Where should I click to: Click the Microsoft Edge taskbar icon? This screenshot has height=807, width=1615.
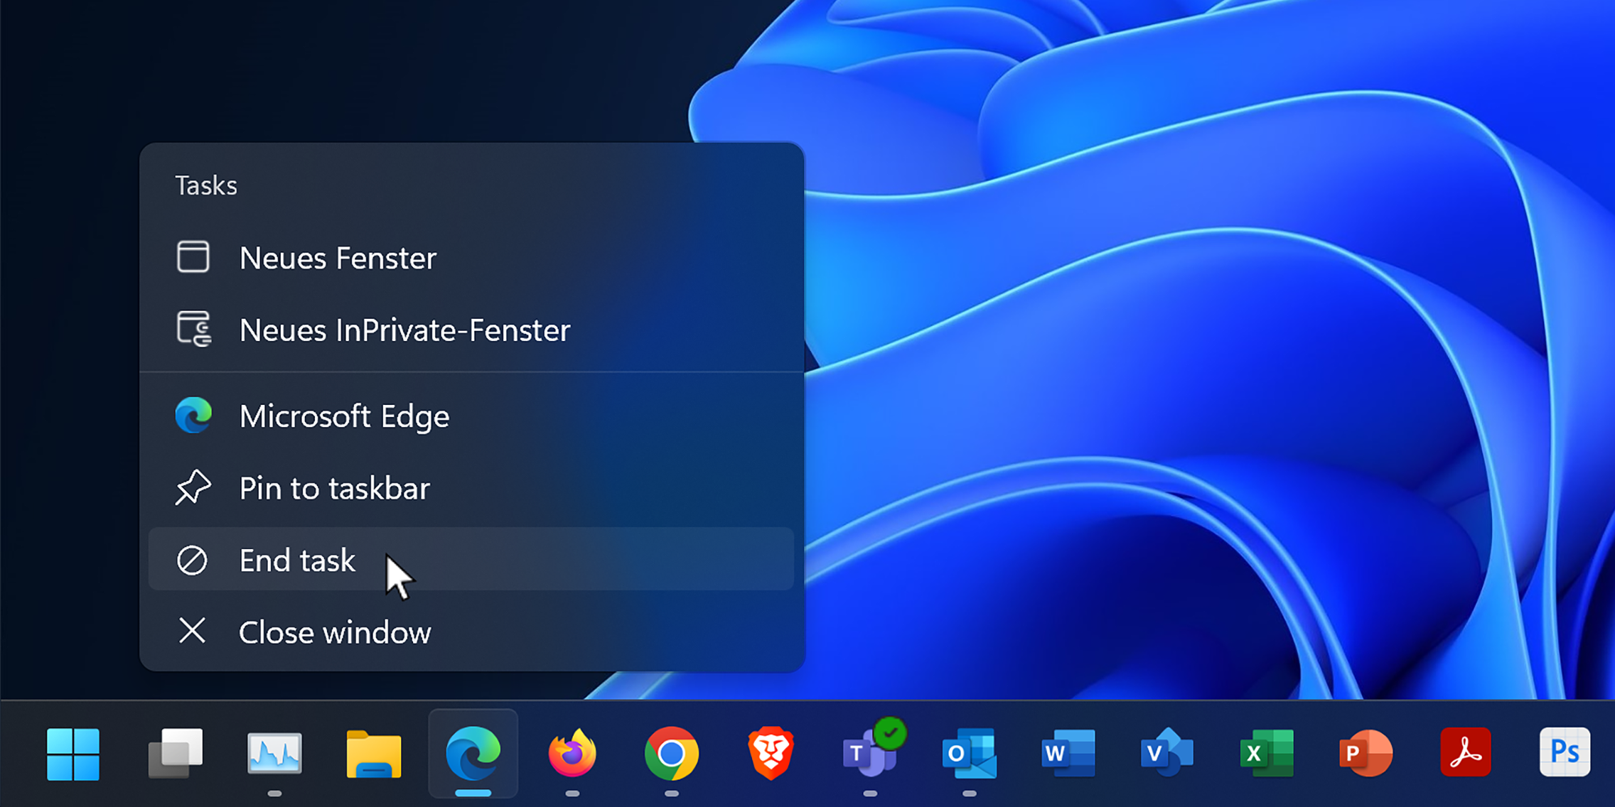pos(473,754)
